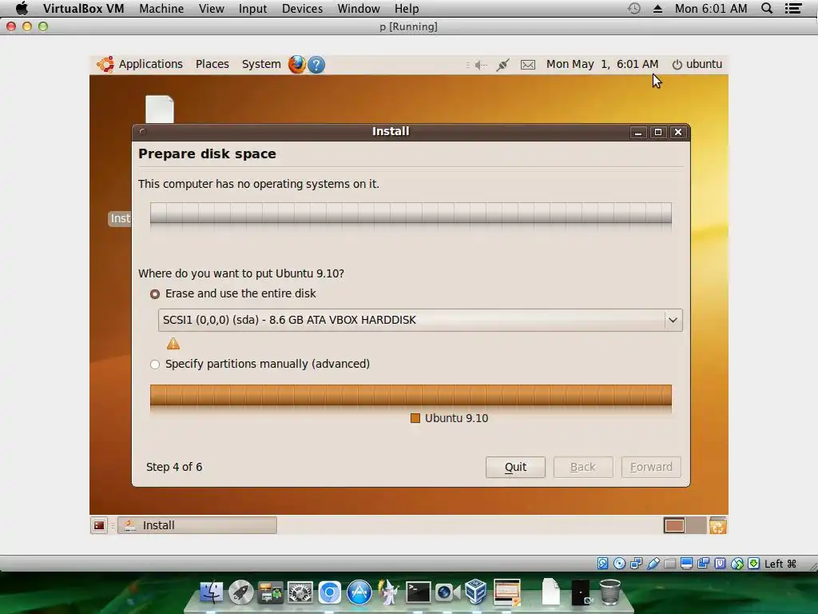This screenshot has height=614, width=818.
Task: Click the network connection icon in panel
Action: pos(502,65)
